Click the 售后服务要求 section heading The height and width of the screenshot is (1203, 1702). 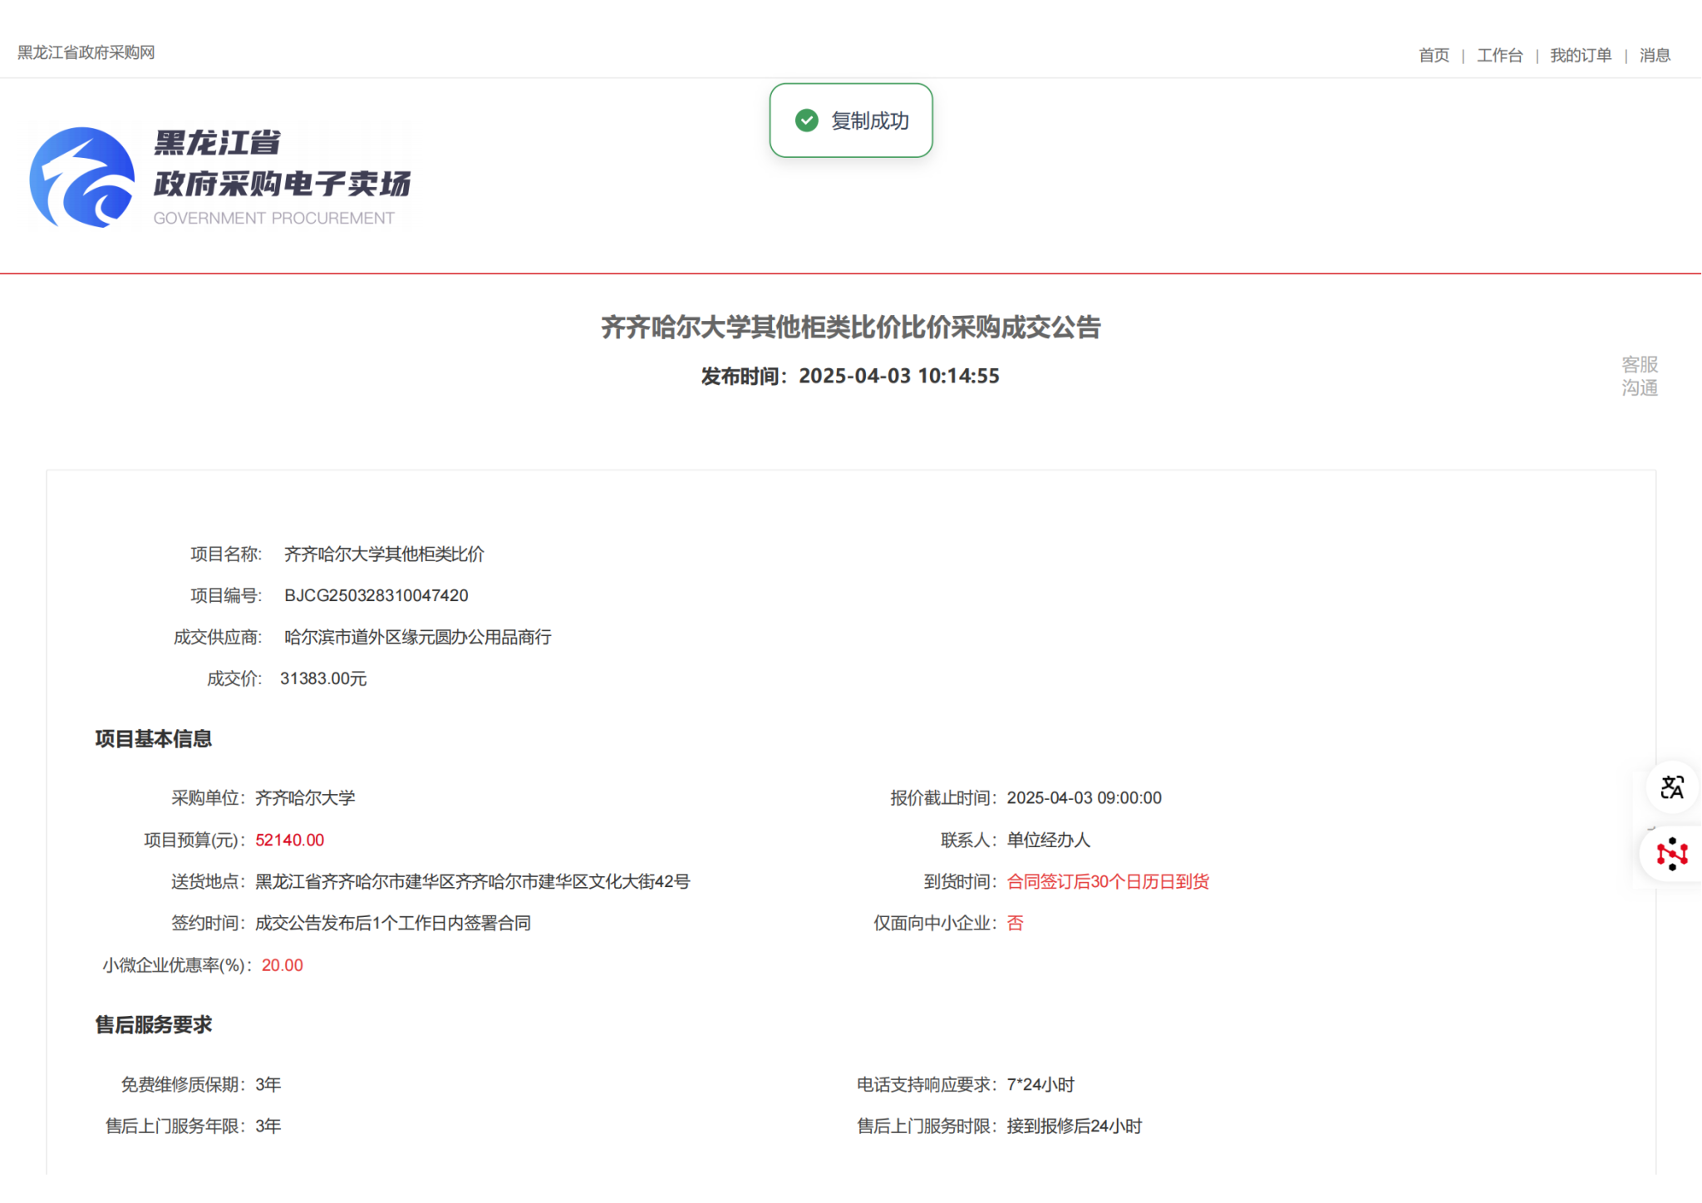pyautogui.click(x=153, y=1024)
